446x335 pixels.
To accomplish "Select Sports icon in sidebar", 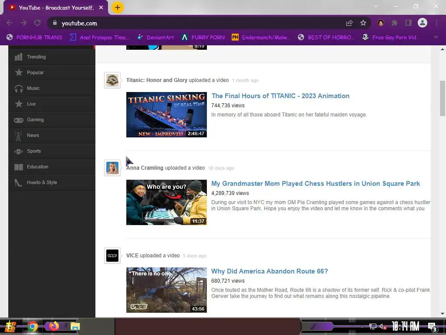I will [x=19, y=151].
